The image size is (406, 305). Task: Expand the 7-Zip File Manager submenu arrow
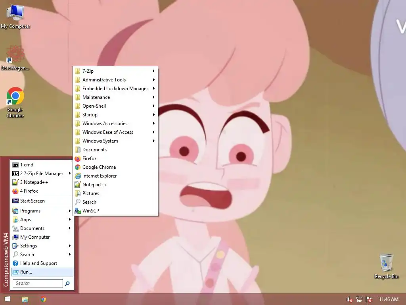tap(70, 173)
